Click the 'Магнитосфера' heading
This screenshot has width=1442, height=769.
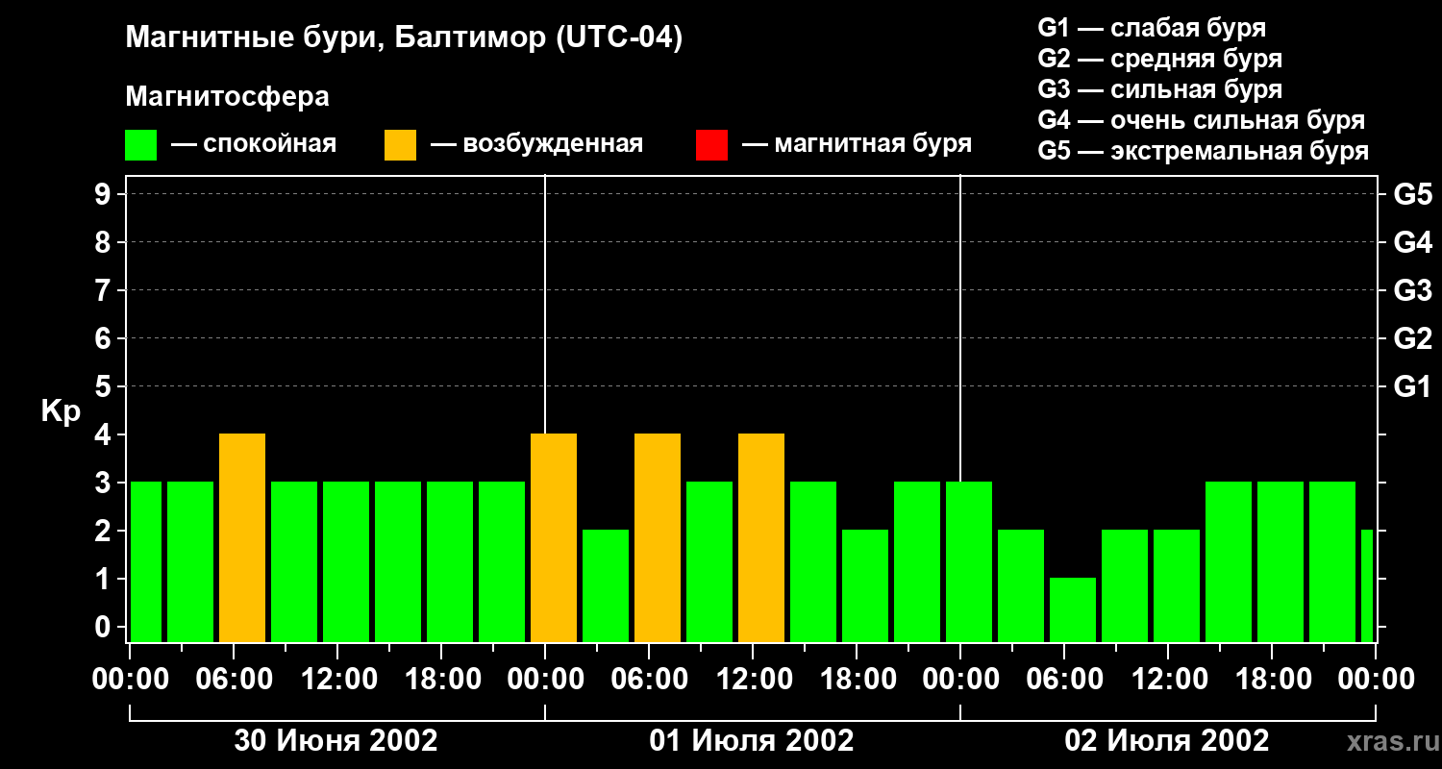(227, 97)
